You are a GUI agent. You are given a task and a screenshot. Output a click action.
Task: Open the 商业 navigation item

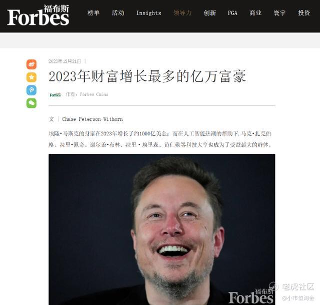tap(255, 13)
